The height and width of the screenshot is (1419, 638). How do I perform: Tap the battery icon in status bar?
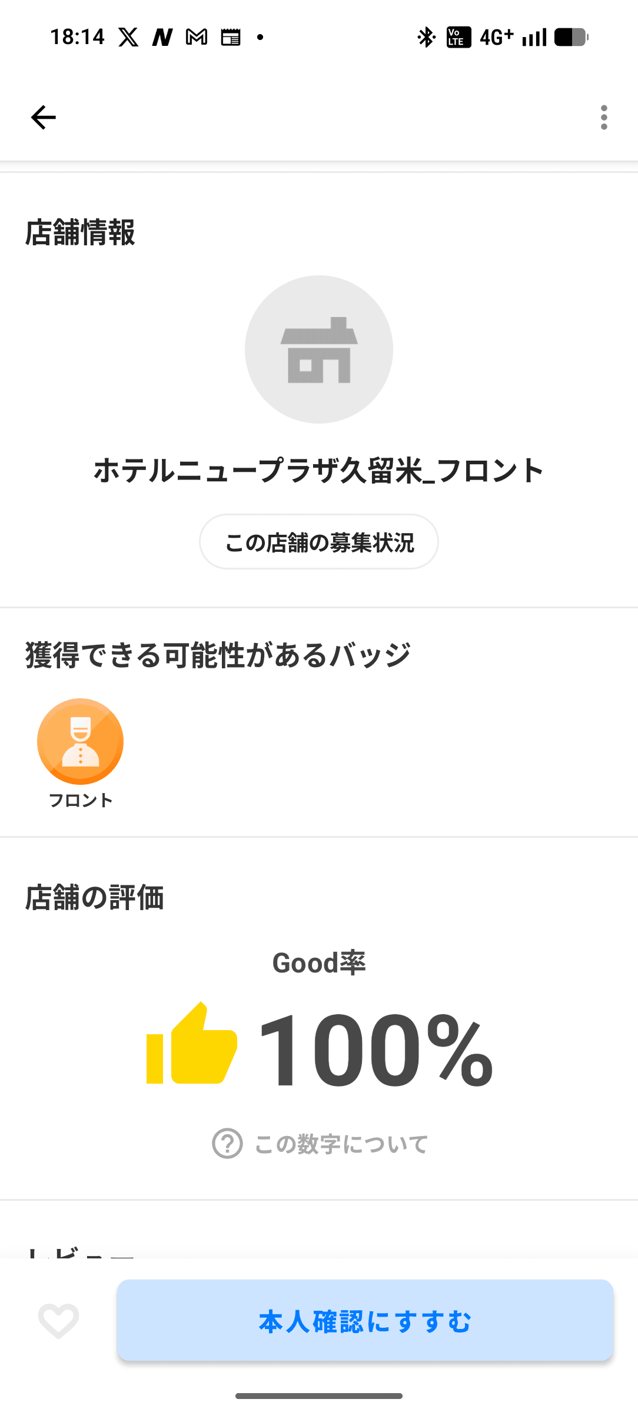tap(571, 37)
